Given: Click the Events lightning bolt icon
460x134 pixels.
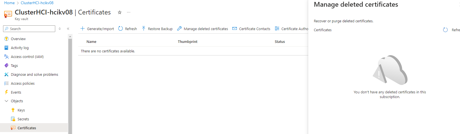Looking at the screenshot, I should [x=6, y=92].
